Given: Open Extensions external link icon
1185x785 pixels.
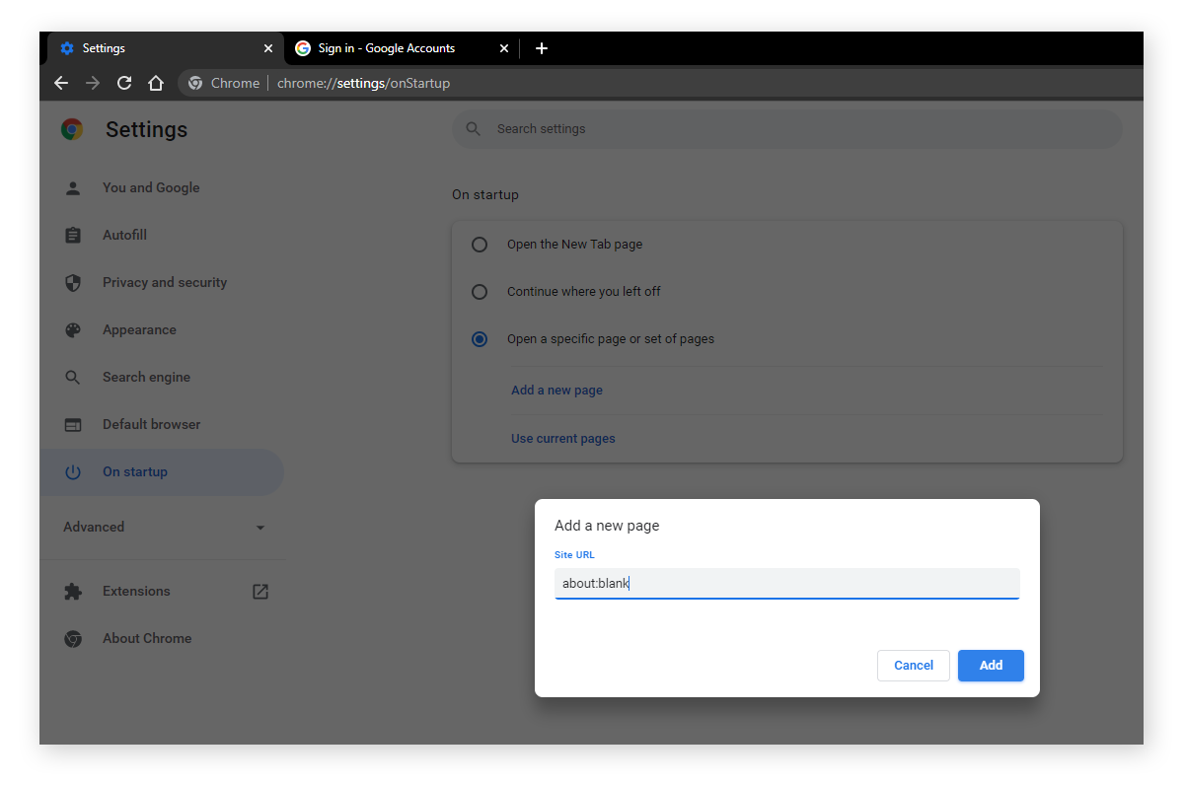Looking at the screenshot, I should (x=260, y=591).
